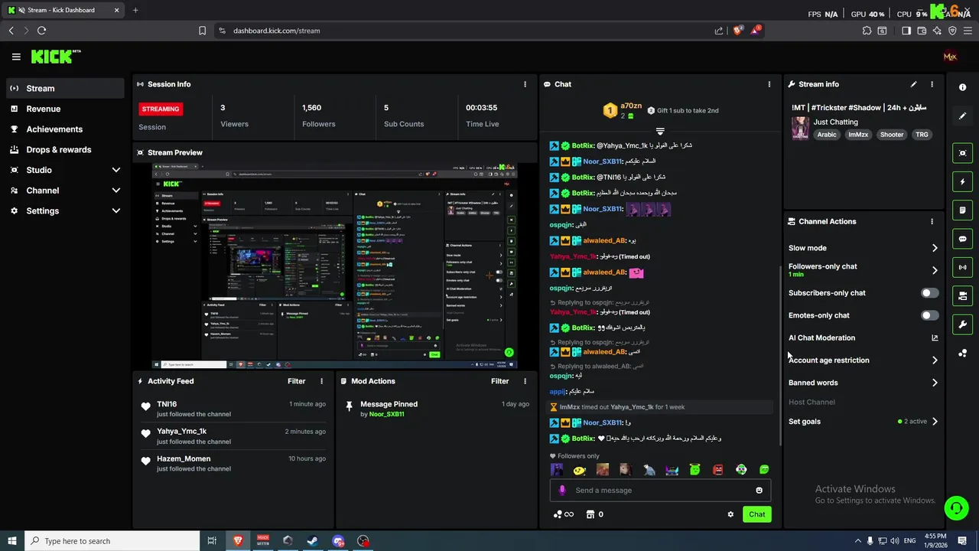Click the TRG stream tag
Screen dimensions: 979x551
(x=922, y=135)
